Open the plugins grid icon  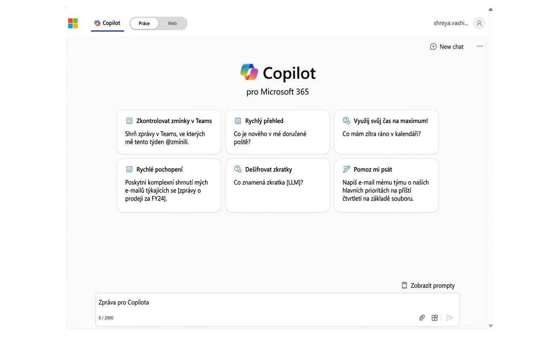click(x=434, y=318)
